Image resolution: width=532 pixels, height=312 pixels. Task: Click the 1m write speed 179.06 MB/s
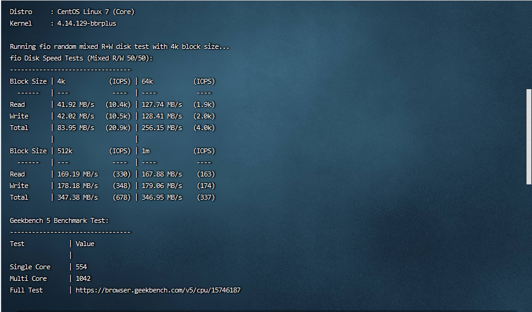(162, 186)
